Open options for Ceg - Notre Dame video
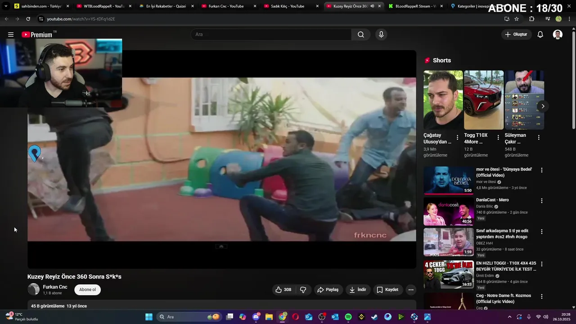This screenshot has height=324, width=576. (x=542, y=297)
